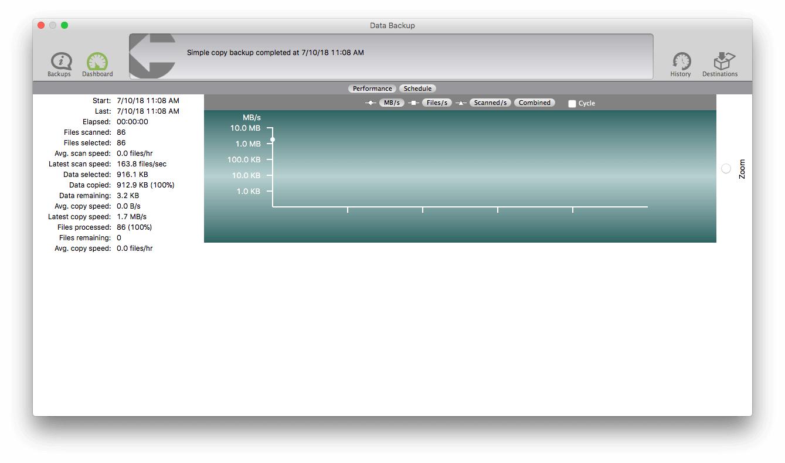The width and height of the screenshot is (785, 463).
Task: Switch to the Performance tab
Action: tap(372, 88)
